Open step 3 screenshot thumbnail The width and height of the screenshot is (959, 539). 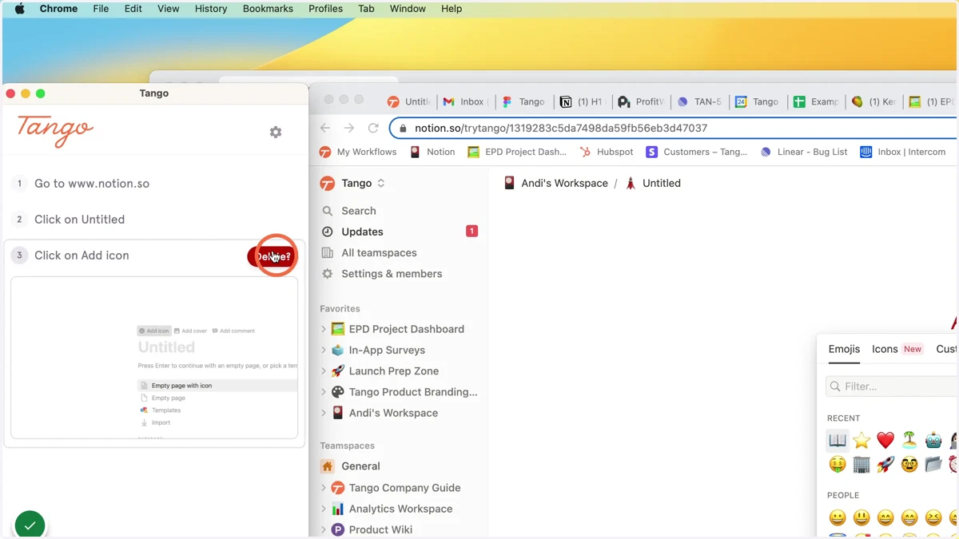(x=154, y=358)
